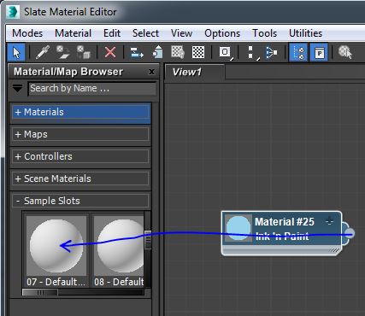Expand the Materials group
The image size is (365, 316).
(x=81, y=112)
